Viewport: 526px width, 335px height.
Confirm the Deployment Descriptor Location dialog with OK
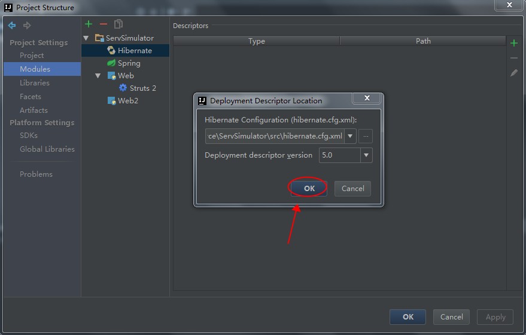pos(309,189)
